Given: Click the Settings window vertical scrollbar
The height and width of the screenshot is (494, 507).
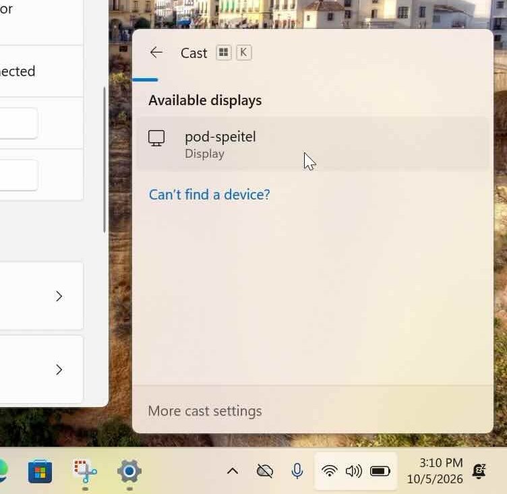Looking at the screenshot, I should (x=105, y=160).
